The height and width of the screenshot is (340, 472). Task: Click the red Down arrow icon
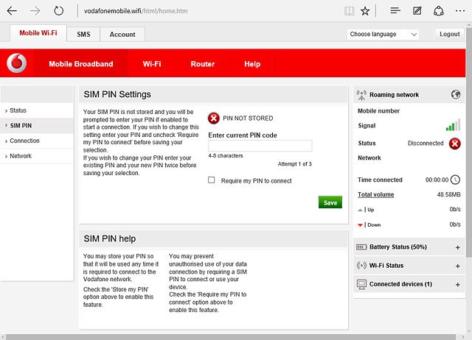click(x=360, y=225)
